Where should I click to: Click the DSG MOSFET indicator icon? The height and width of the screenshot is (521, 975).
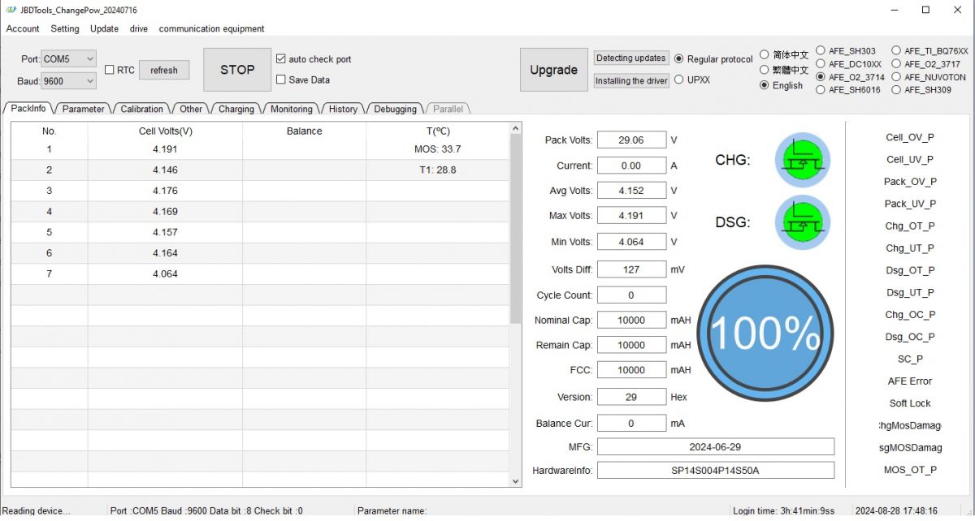(x=803, y=222)
